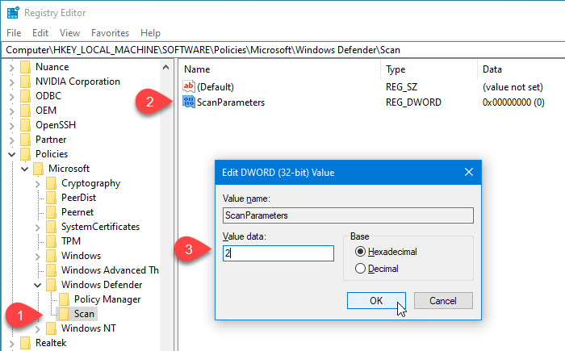This screenshot has width=565, height=351.
Task: Choose the Decimal base option
Action: pyautogui.click(x=377, y=269)
